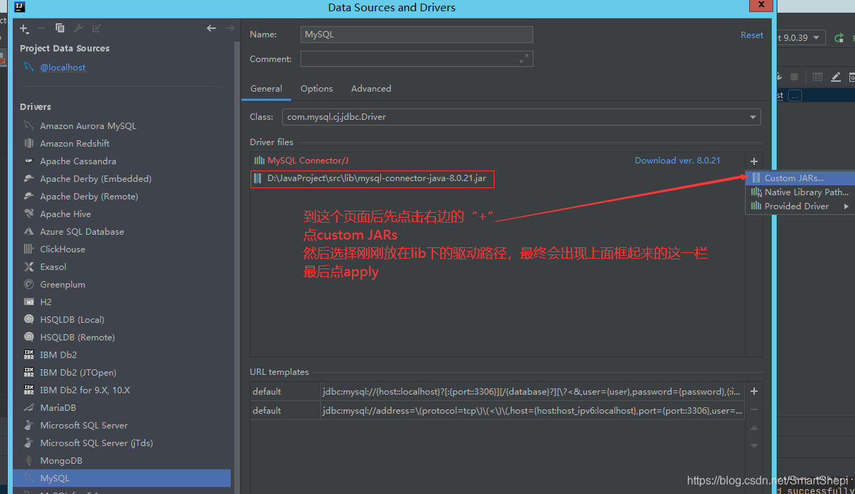The width and height of the screenshot is (855, 494).
Task: Add a driver file with plus button
Action: coord(754,161)
